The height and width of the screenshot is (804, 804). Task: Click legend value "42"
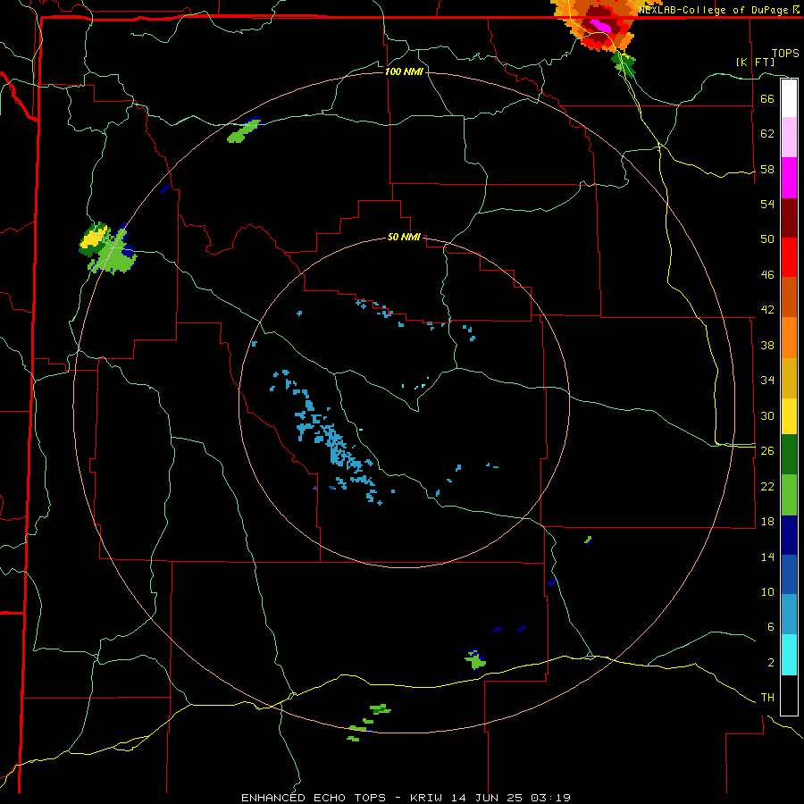pyautogui.click(x=767, y=310)
